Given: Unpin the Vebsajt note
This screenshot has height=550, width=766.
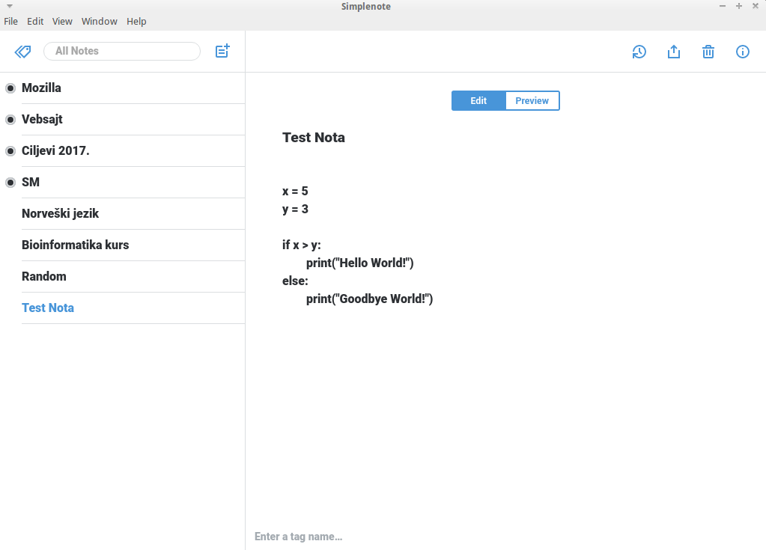Looking at the screenshot, I should (10, 120).
